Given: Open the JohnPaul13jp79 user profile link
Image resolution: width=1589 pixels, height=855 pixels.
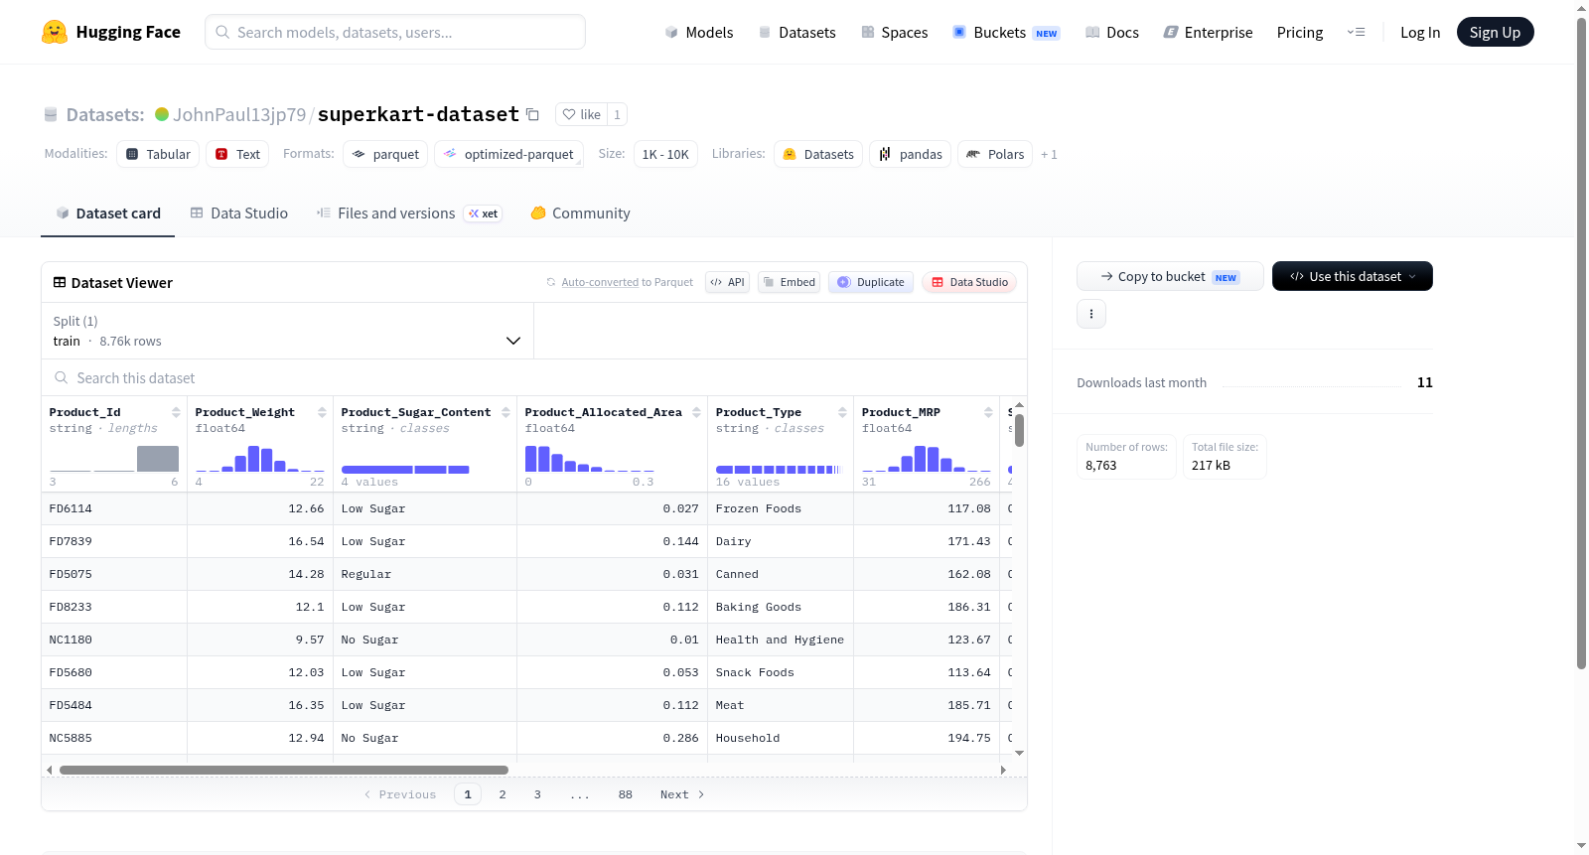Looking at the screenshot, I should [x=239, y=114].
